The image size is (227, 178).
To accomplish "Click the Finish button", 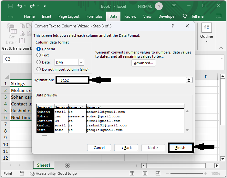I will 180,148.
